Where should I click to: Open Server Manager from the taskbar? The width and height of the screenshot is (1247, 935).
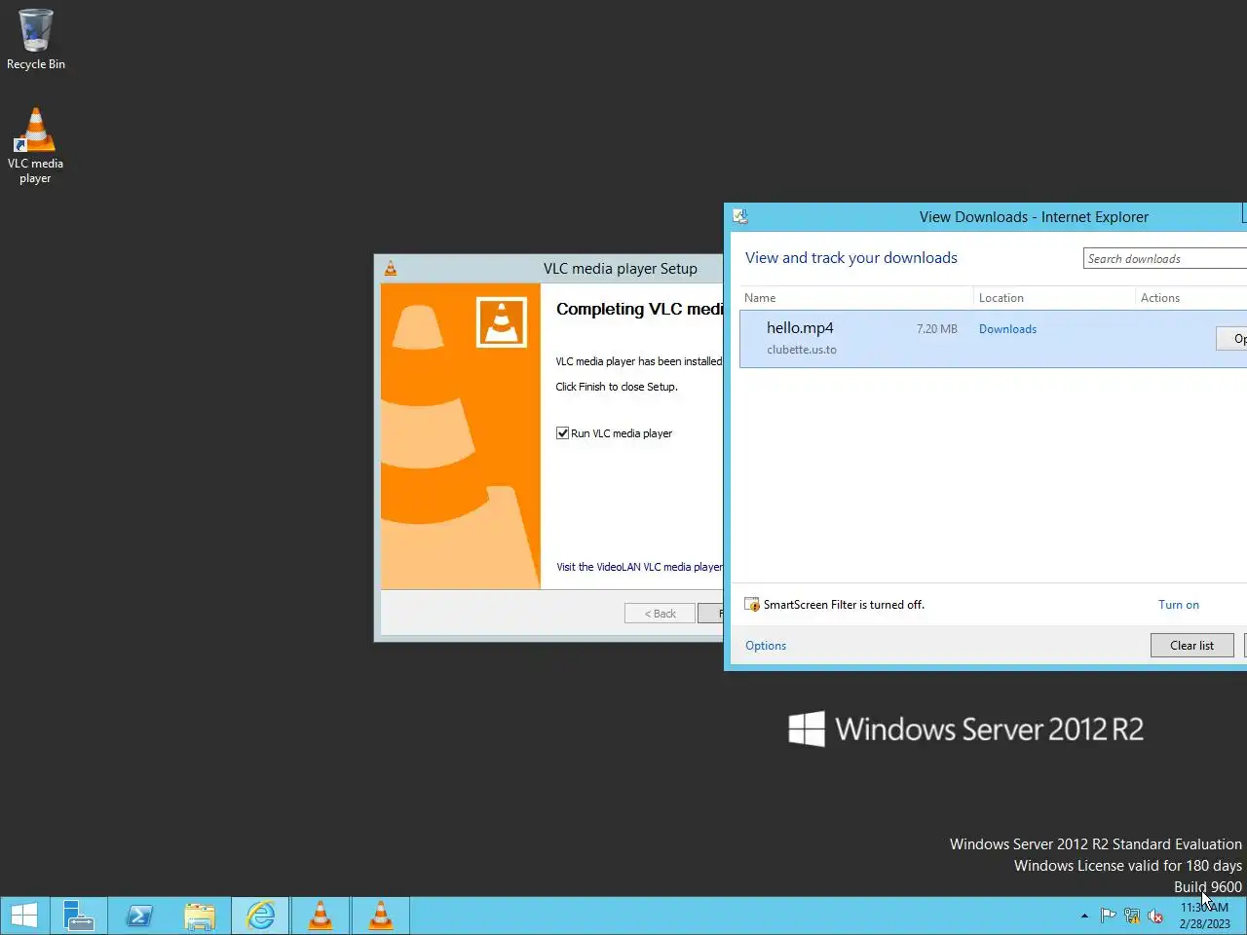pyautogui.click(x=79, y=916)
